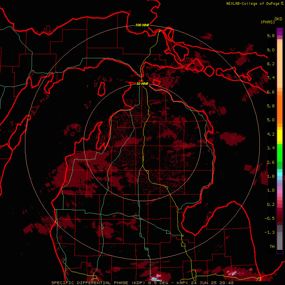285x285 pixels.
Task: Select the 5.0 value on the scale
Action: [x=271, y=120]
